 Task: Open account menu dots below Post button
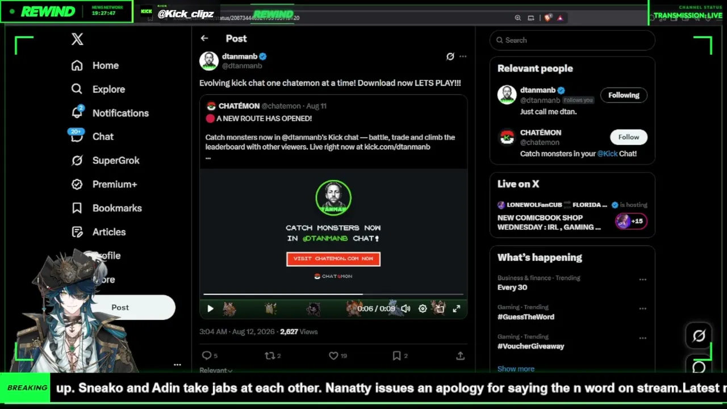177,365
